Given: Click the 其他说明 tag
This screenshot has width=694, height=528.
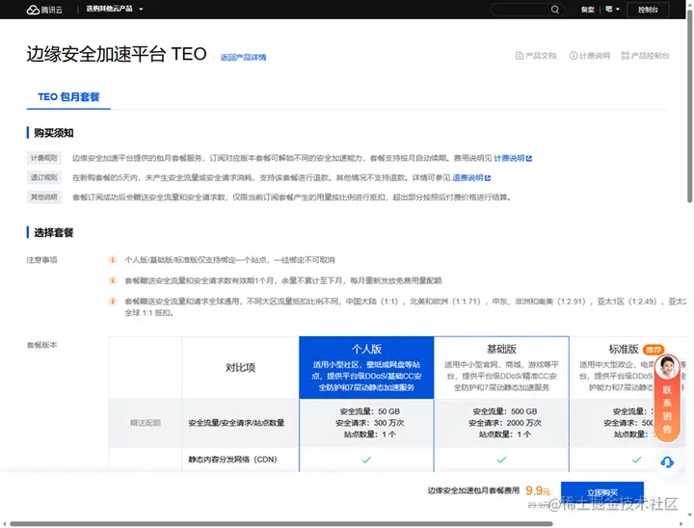Looking at the screenshot, I should (x=43, y=197).
